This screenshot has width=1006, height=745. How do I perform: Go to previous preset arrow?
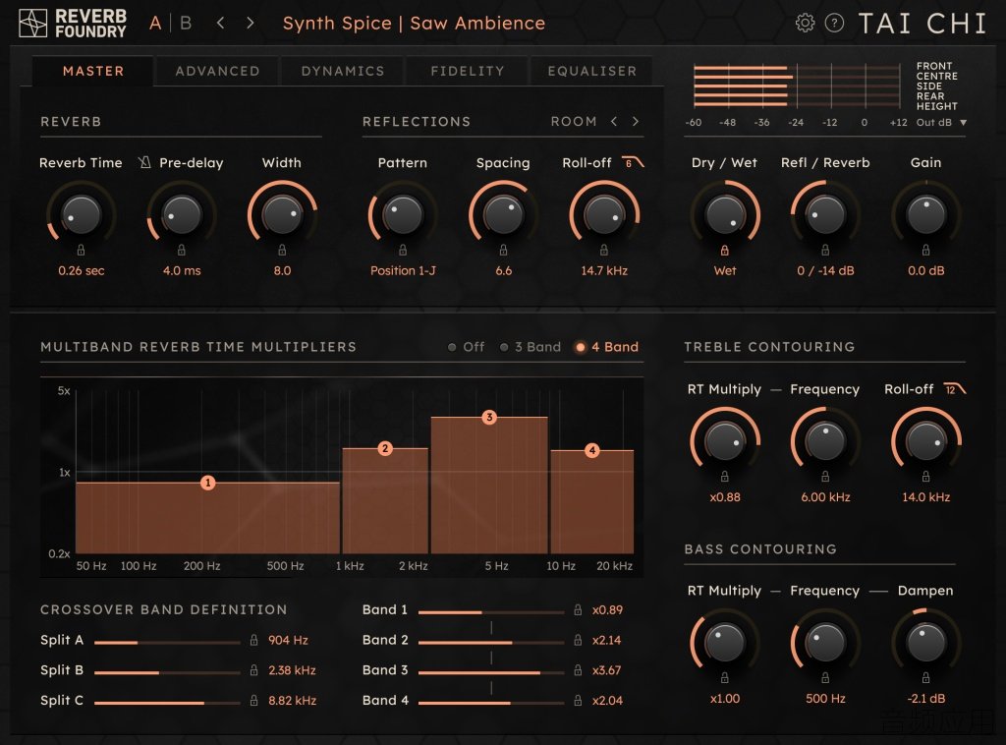pos(221,24)
